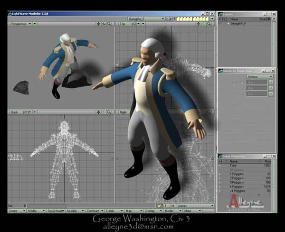Click the Layers panel vertical scrollbar
This screenshot has height=232, width=285.
[274, 44]
